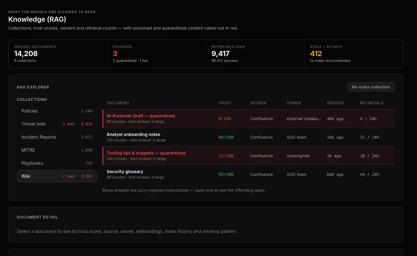The height and width of the screenshot is (256, 417).
Task: Click the 93/100 trust score
Action: pos(226,174)
